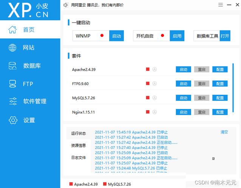241x188 pixels.
Task: Select the 软件管理 sidebar menu item
Action: 30,101
